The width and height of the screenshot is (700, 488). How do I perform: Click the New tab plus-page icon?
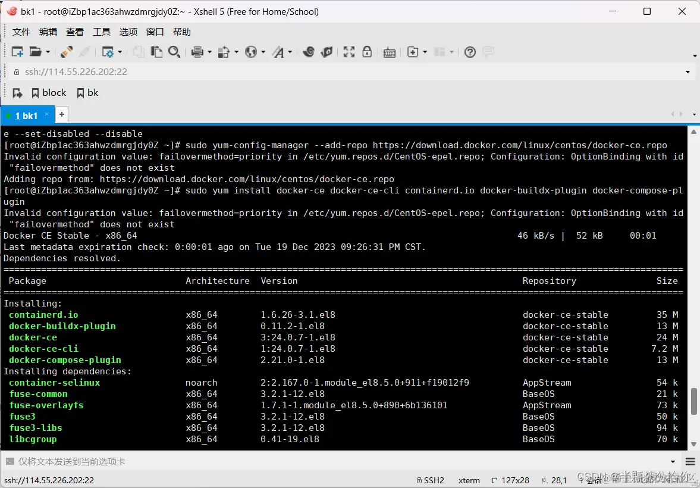pos(413,52)
